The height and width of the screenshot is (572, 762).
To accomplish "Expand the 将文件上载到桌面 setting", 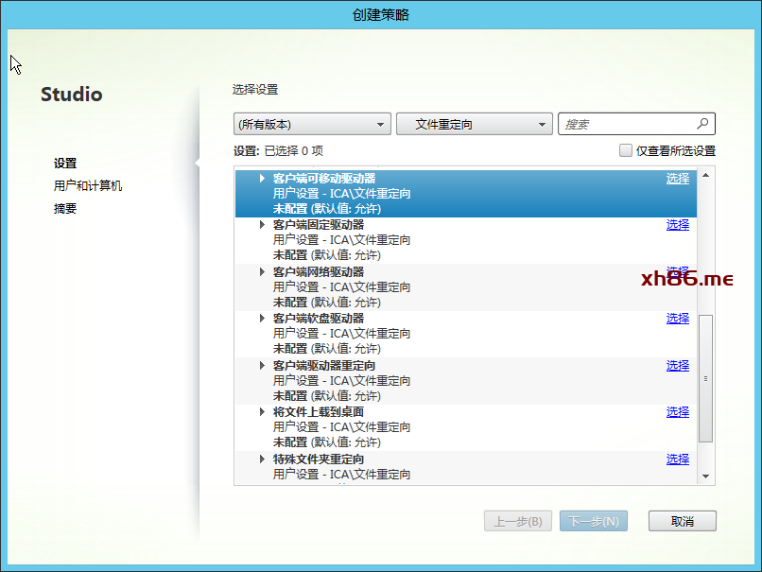I will point(263,412).
